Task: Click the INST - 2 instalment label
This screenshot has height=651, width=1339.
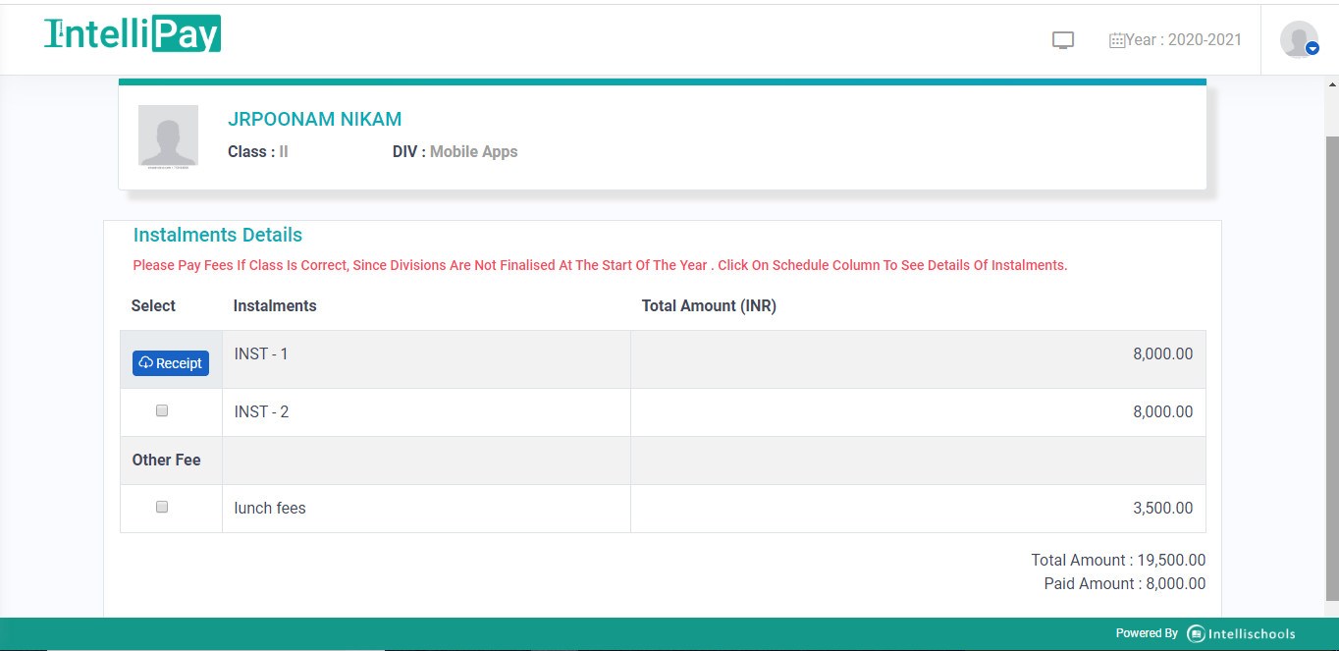Action: click(x=261, y=412)
